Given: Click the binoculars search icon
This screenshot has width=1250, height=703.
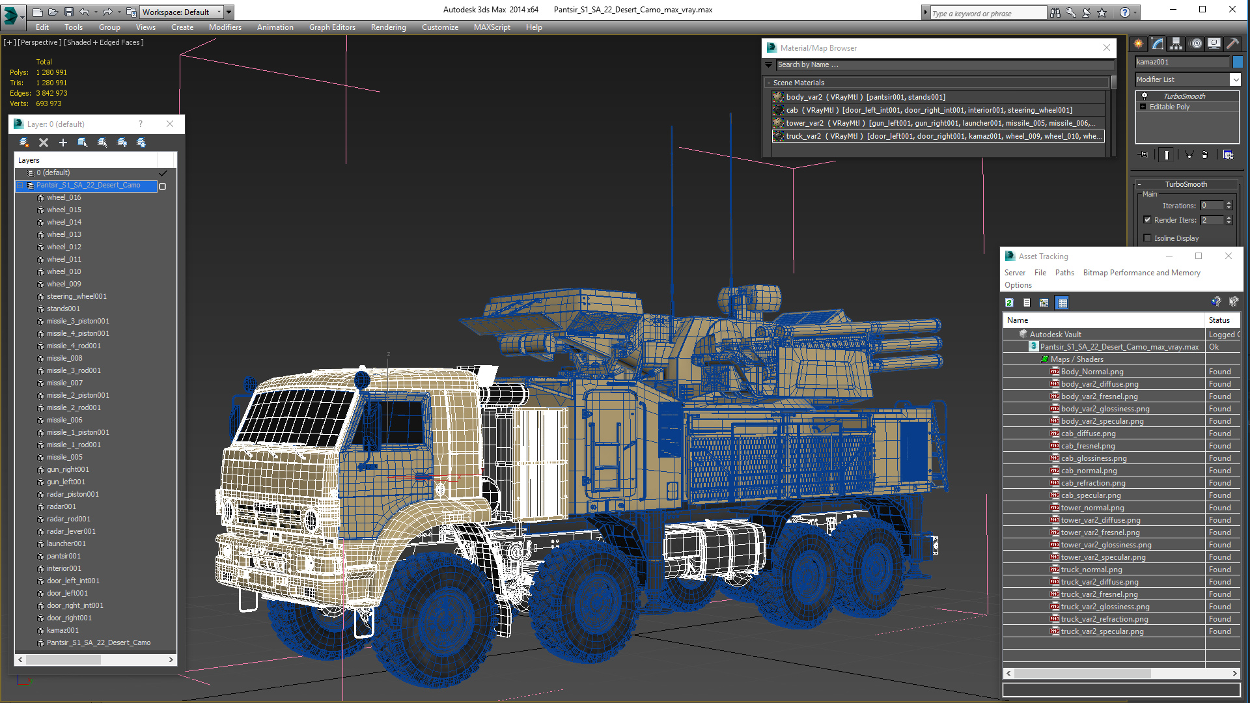Looking at the screenshot, I should 1055,12.
